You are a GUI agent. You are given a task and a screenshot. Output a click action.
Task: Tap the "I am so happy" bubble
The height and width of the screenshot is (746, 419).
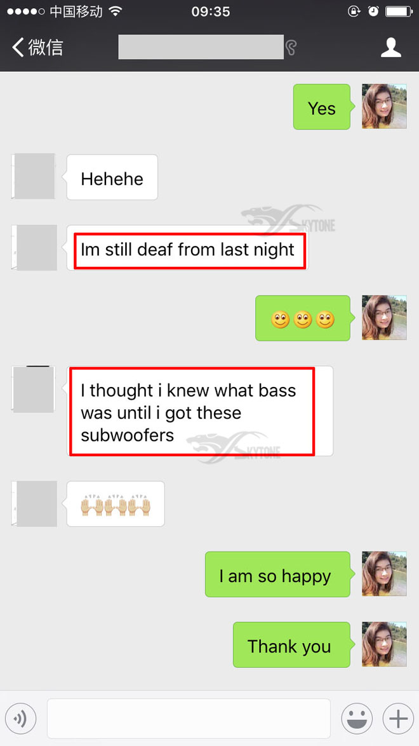click(x=279, y=574)
